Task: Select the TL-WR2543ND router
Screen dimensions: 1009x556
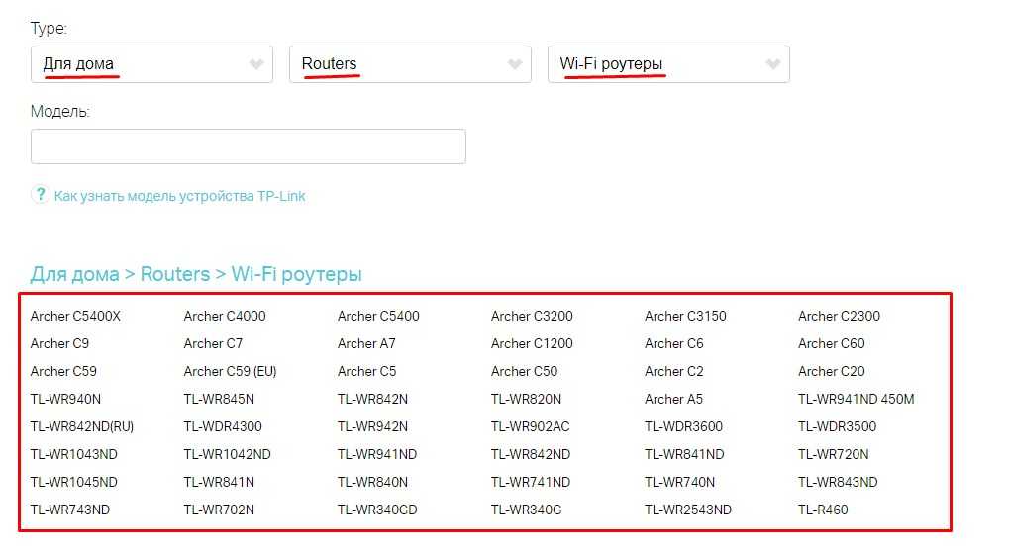Action: (x=688, y=510)
